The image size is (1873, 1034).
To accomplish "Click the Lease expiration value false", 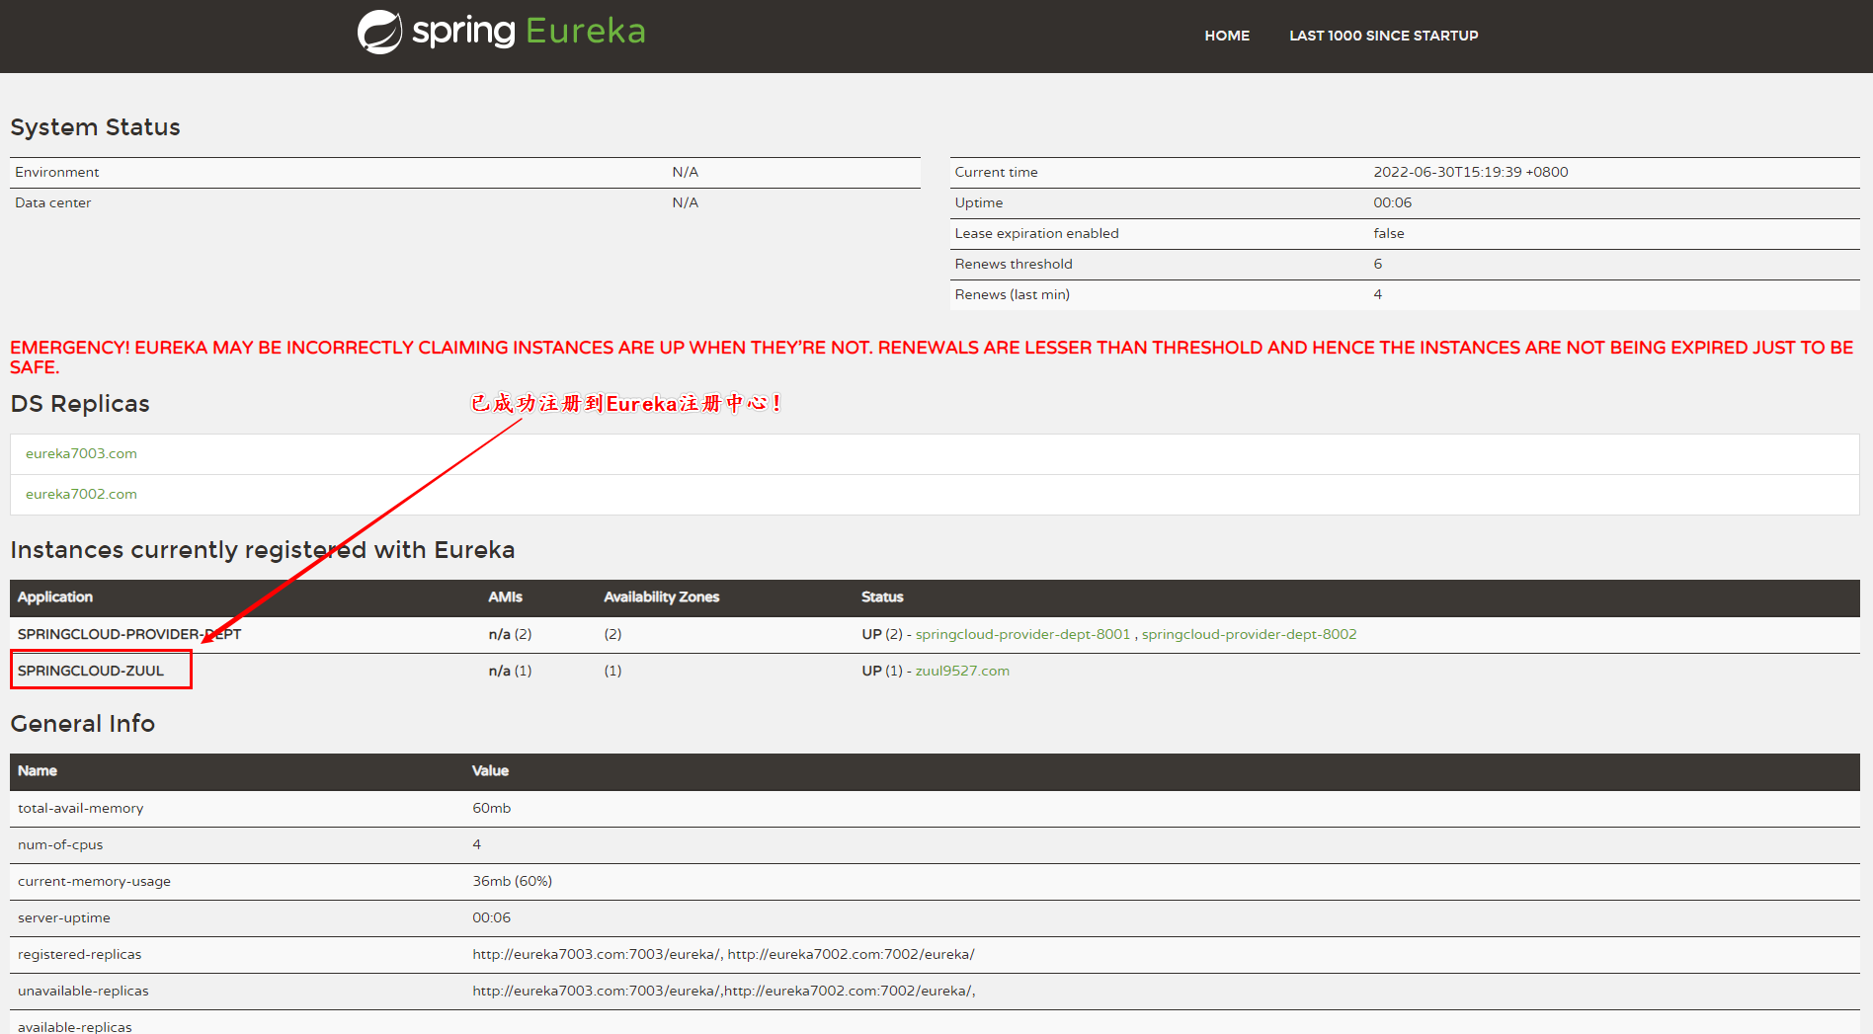I will (x=1389, y=233).
